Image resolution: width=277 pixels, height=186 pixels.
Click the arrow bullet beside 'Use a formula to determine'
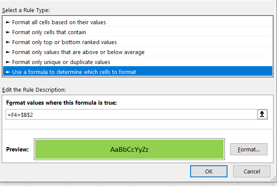(x=8, y=72)
